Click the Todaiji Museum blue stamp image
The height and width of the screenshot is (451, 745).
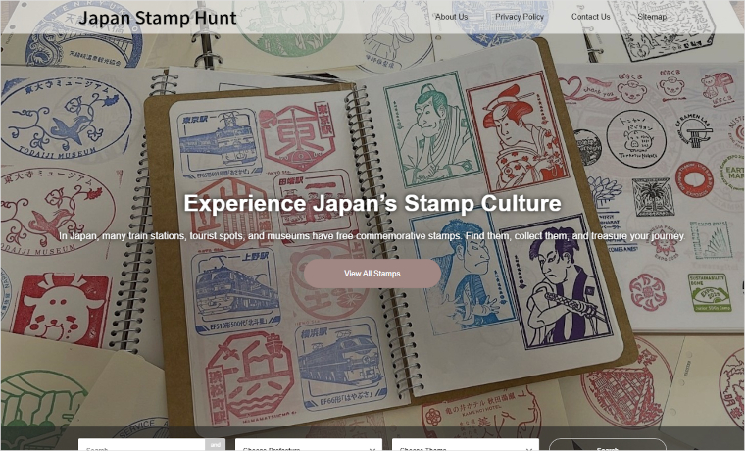coord(66,118)
